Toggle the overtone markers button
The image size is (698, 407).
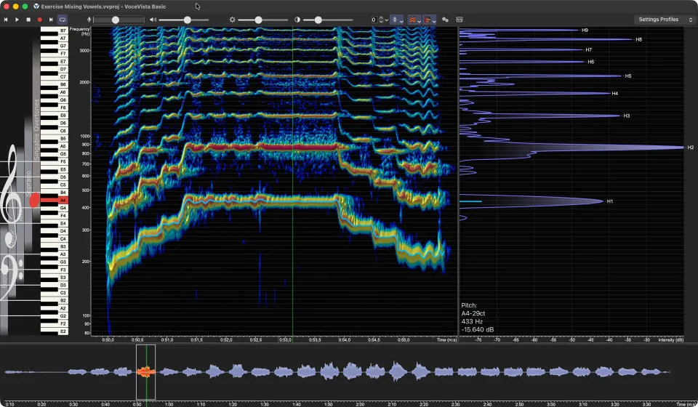pyautogui.click(x=394, y=20)
